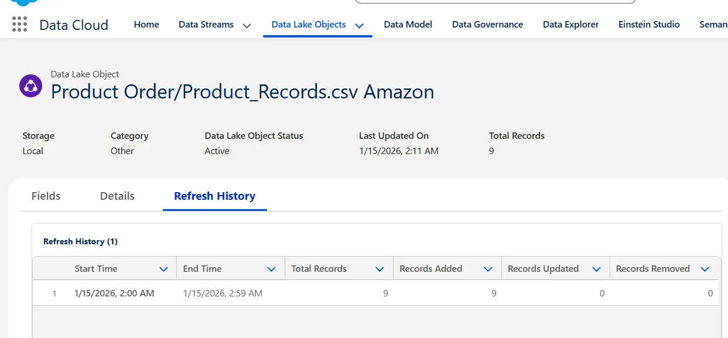
Task: Expand the Data Streams nav dropdown chevron
Action: (247, 25)
